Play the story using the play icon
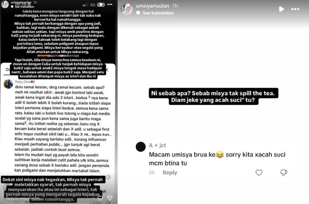Image resolution: width=309 pixels, height=204 pixels. point(281,9)
